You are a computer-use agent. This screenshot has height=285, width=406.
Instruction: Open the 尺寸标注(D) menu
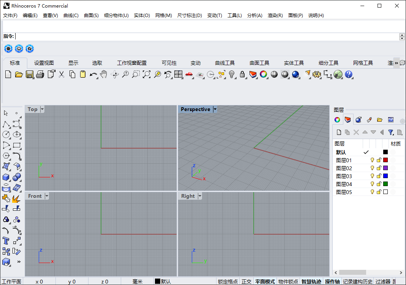pyautogui.click(x=190, y=16)
